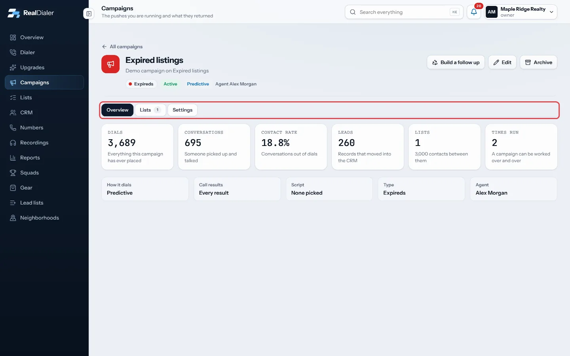Screen dimensions: 570x356
Task: Open the Dialer phone icon in sidebar
Action: (x=13, y=53)
